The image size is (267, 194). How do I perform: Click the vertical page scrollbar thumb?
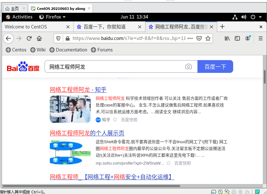pyautogui.click(x=264, y=77)
